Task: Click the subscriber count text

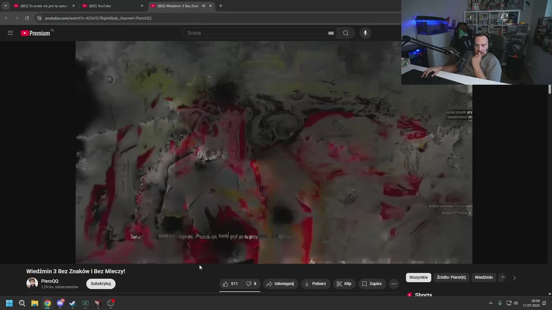Action: pyautogui.click(x=60, y=287)
